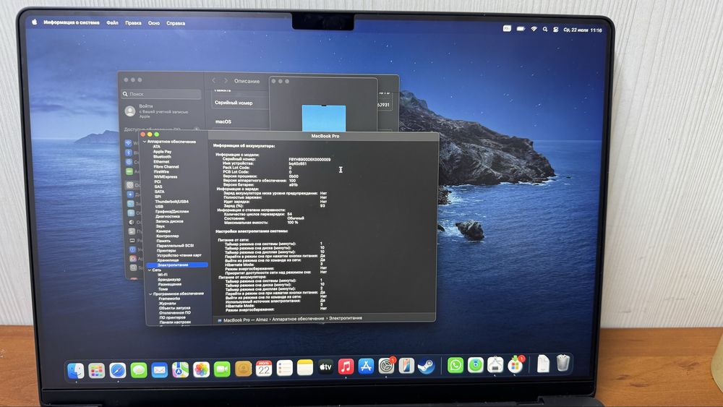This screenshot has width=723, height=407.
Task: Select NVMExpress in the sidebar
Action: tap(166, 176)
